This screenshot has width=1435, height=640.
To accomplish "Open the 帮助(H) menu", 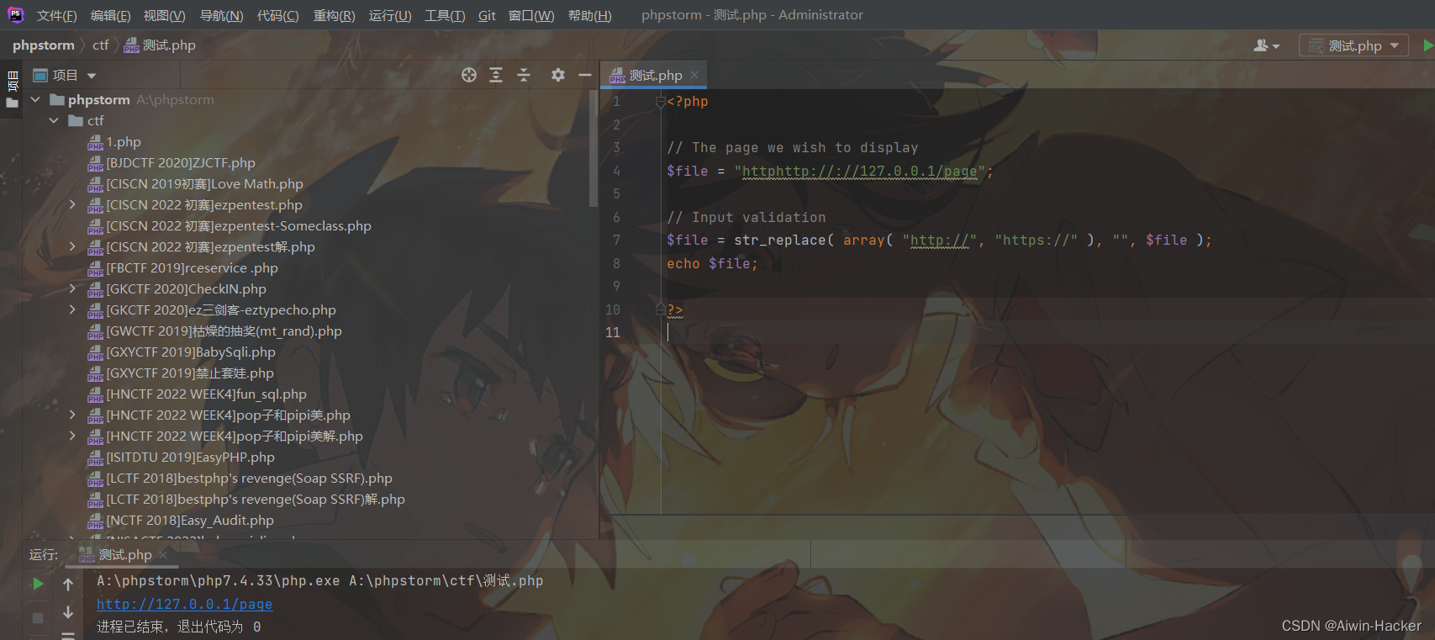I will click(x=589, y=15).
